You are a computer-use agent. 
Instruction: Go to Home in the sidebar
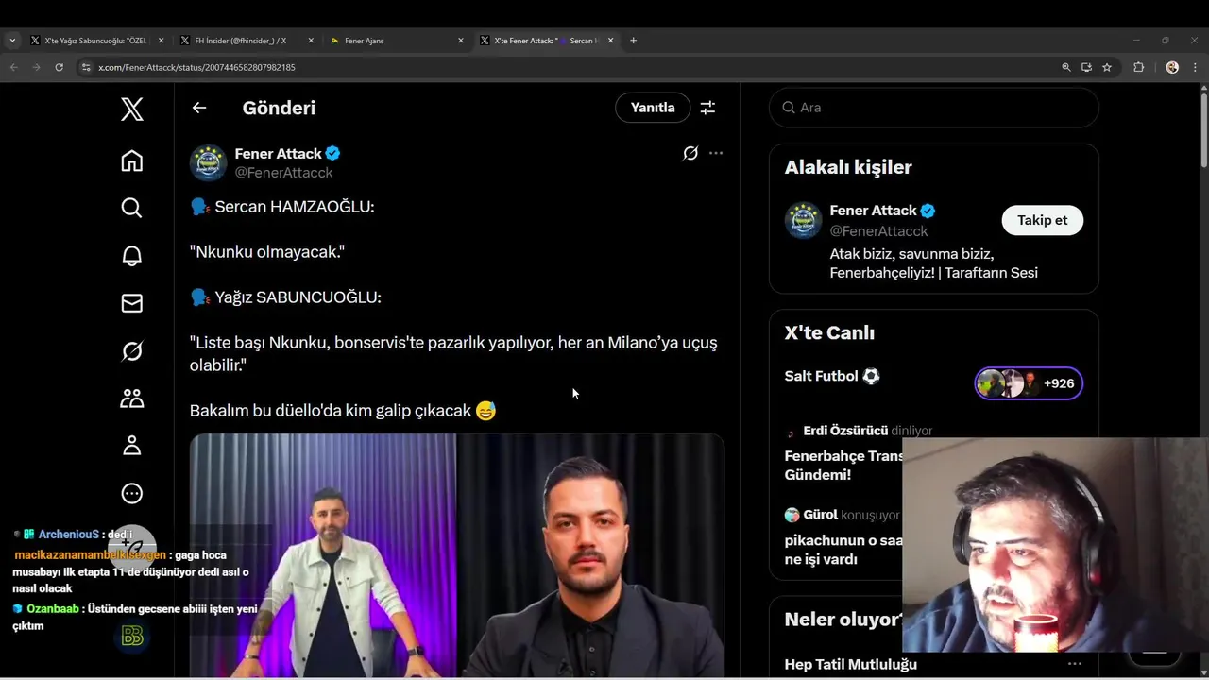(x=132, y=161)
